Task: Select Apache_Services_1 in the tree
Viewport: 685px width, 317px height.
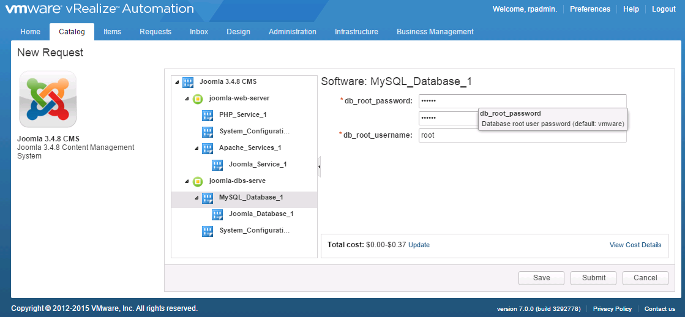Action: tap(250, 148)
